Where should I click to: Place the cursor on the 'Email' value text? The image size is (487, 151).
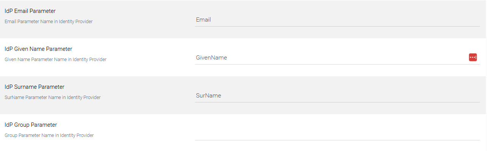[204, 20]
